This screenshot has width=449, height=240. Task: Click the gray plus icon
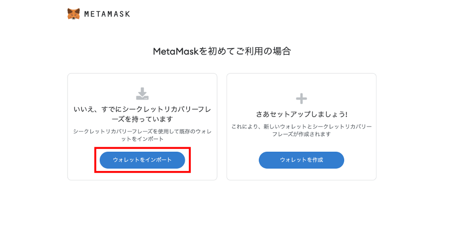click(301, 99)
